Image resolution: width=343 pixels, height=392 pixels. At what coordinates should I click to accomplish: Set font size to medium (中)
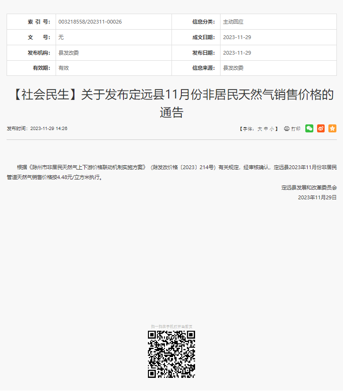266,129
